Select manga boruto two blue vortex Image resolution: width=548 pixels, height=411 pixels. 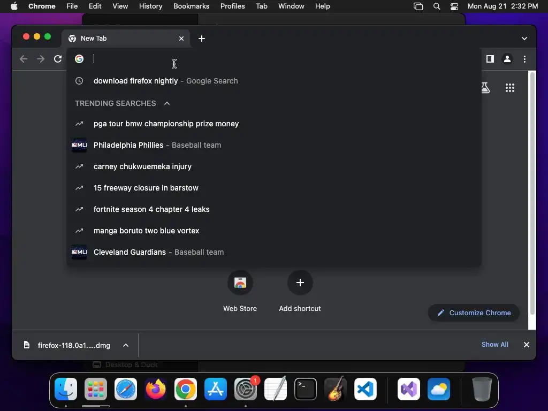(x=274, y=231)
